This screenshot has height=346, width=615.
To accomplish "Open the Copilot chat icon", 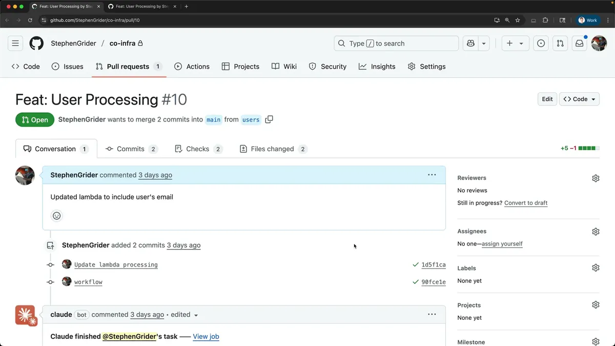I will click(x=470, y=44).
